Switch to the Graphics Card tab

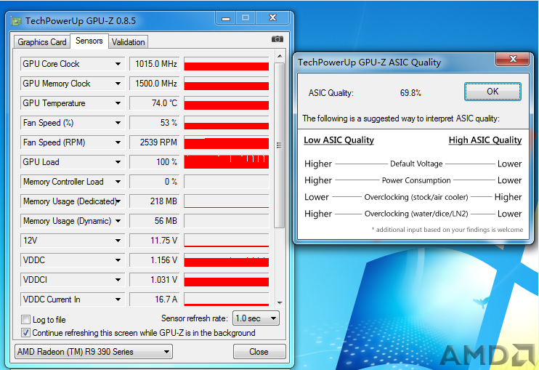(42, 42)
